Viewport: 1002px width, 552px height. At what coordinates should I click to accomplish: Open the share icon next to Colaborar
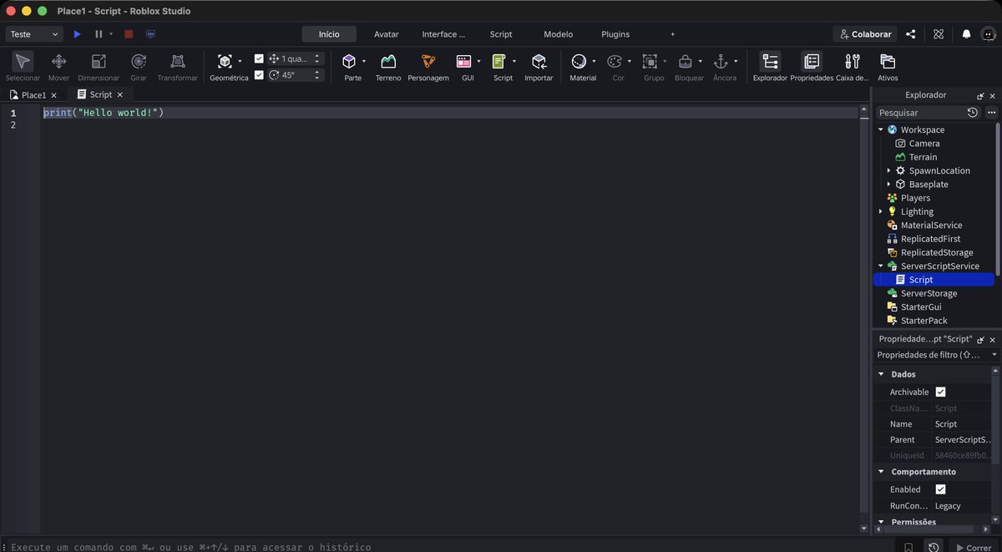pos(911,34)
